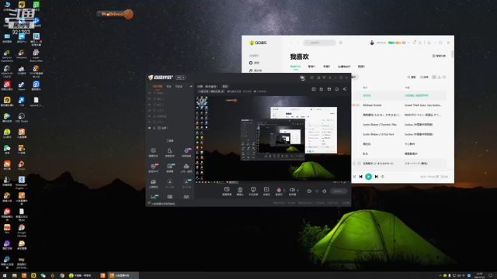The height and width of the screenshot is (279, 497).
Task: Select the active orange scene tab
Action: click(x=158, y=86)
